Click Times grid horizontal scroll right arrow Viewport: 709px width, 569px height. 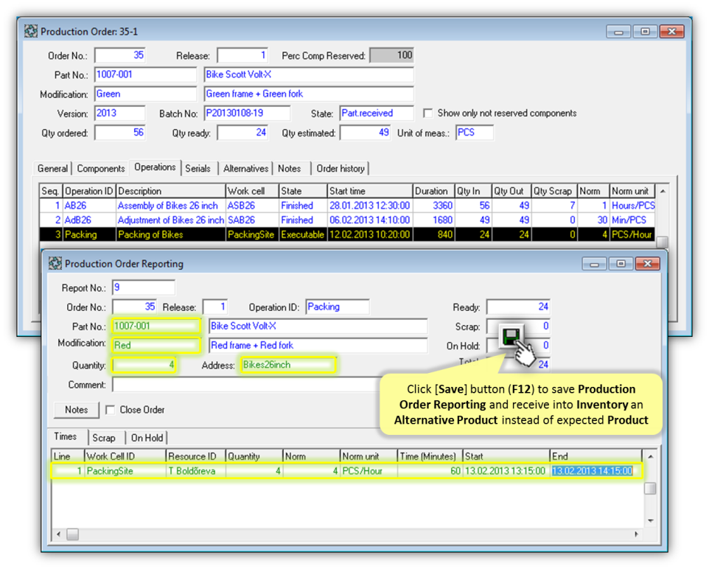click(636, 534)
